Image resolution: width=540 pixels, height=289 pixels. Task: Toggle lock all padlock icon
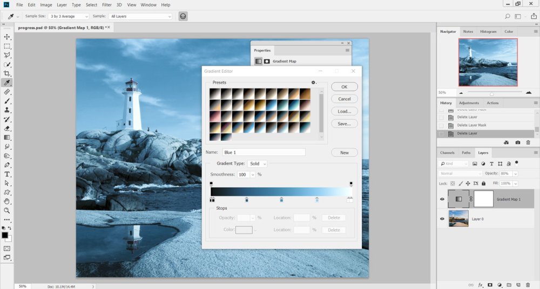pos(483,183)
